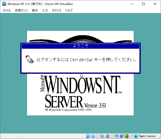This screenshot has height=139, width=161.
Task: Click the hard disk activity icon in status bar
Action: (88, 136)
